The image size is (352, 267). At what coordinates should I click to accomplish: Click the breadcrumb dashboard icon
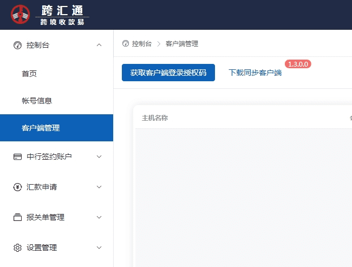pyautogui.click(x=126, y=43)
